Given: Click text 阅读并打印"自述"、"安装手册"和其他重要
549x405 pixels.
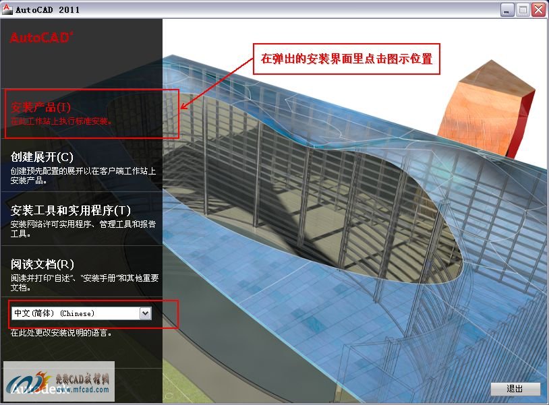Looking at the screenshot, I should click(85, 278).
